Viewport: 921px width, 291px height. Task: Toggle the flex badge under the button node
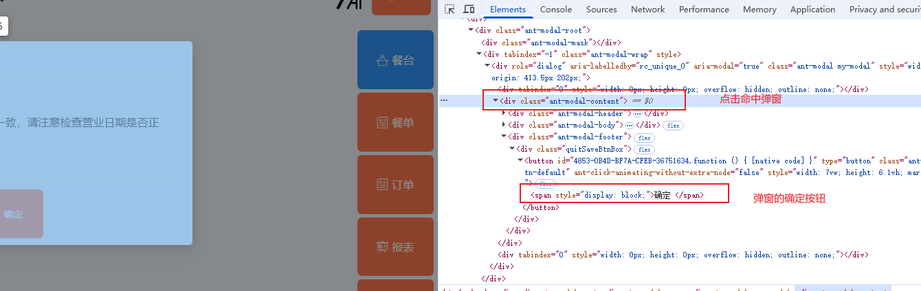(544, 184)
